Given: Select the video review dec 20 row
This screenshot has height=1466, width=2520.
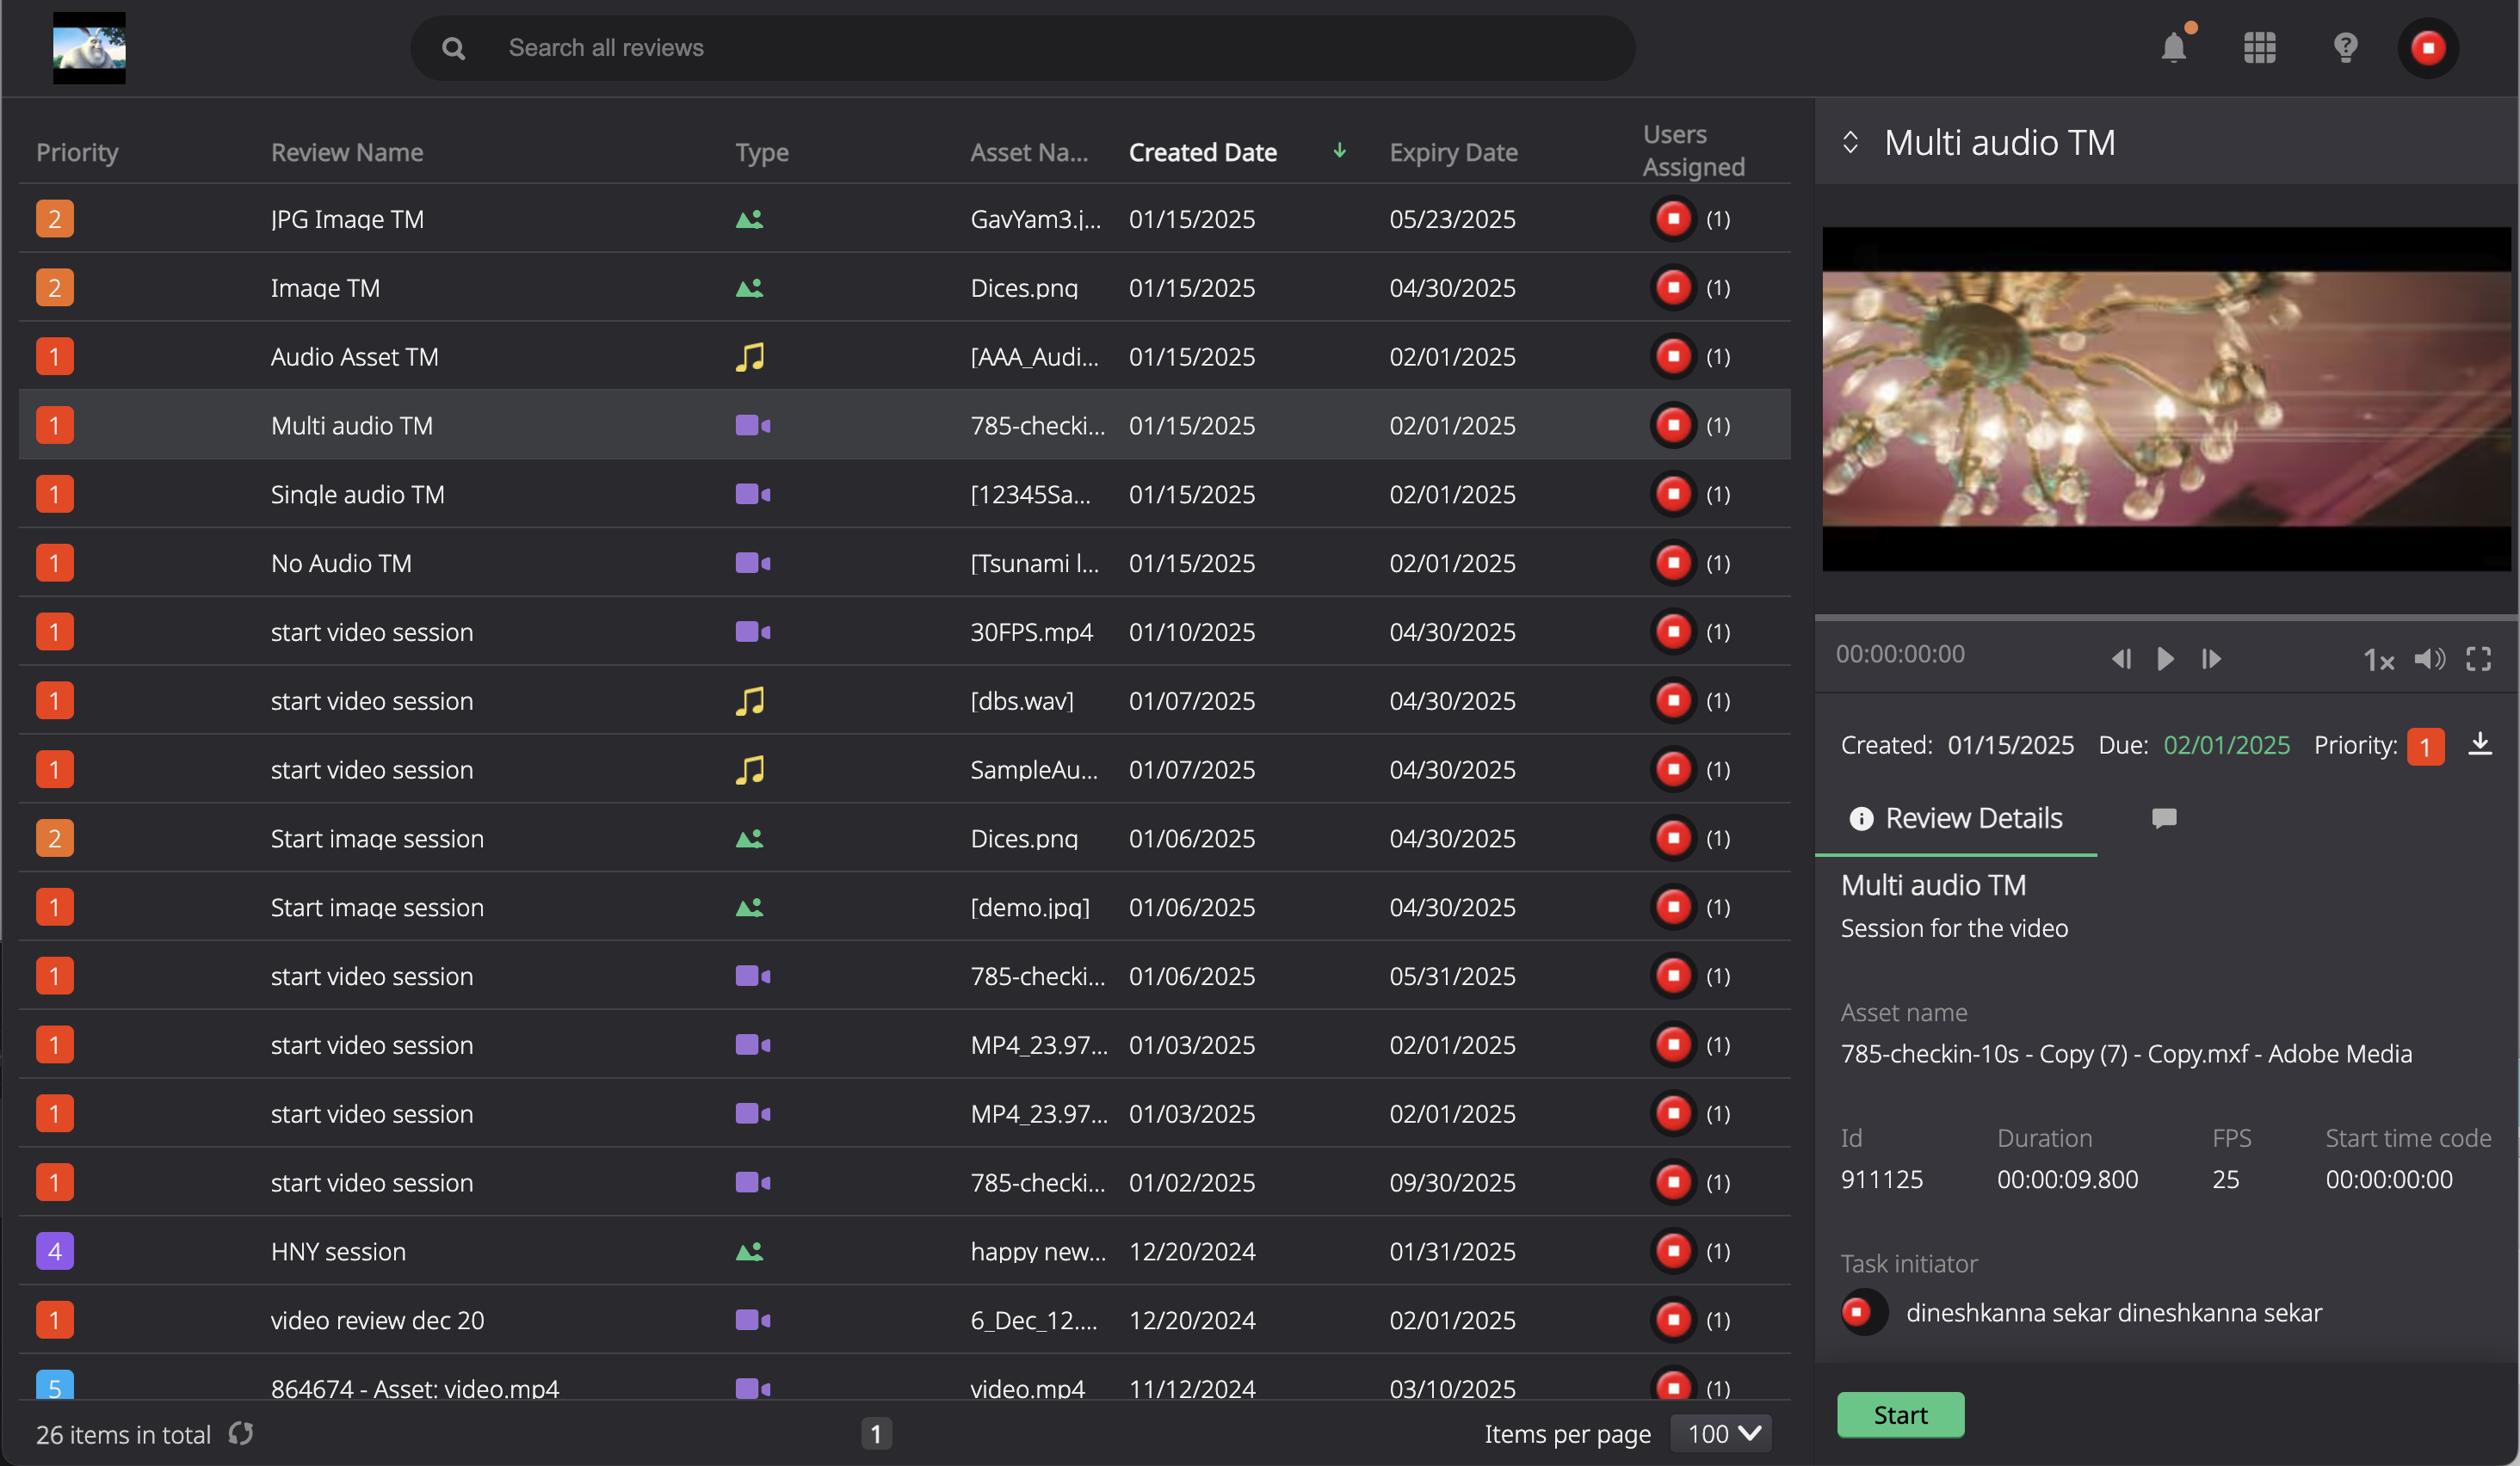Looking at the screenshot, I should click(x=904, y=1320).
